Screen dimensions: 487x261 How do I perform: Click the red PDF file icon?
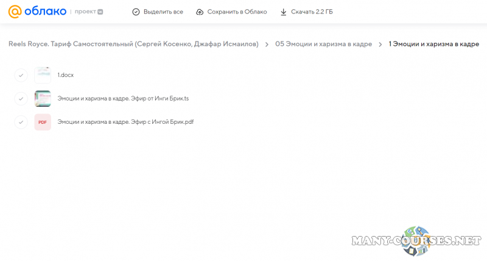43,122
